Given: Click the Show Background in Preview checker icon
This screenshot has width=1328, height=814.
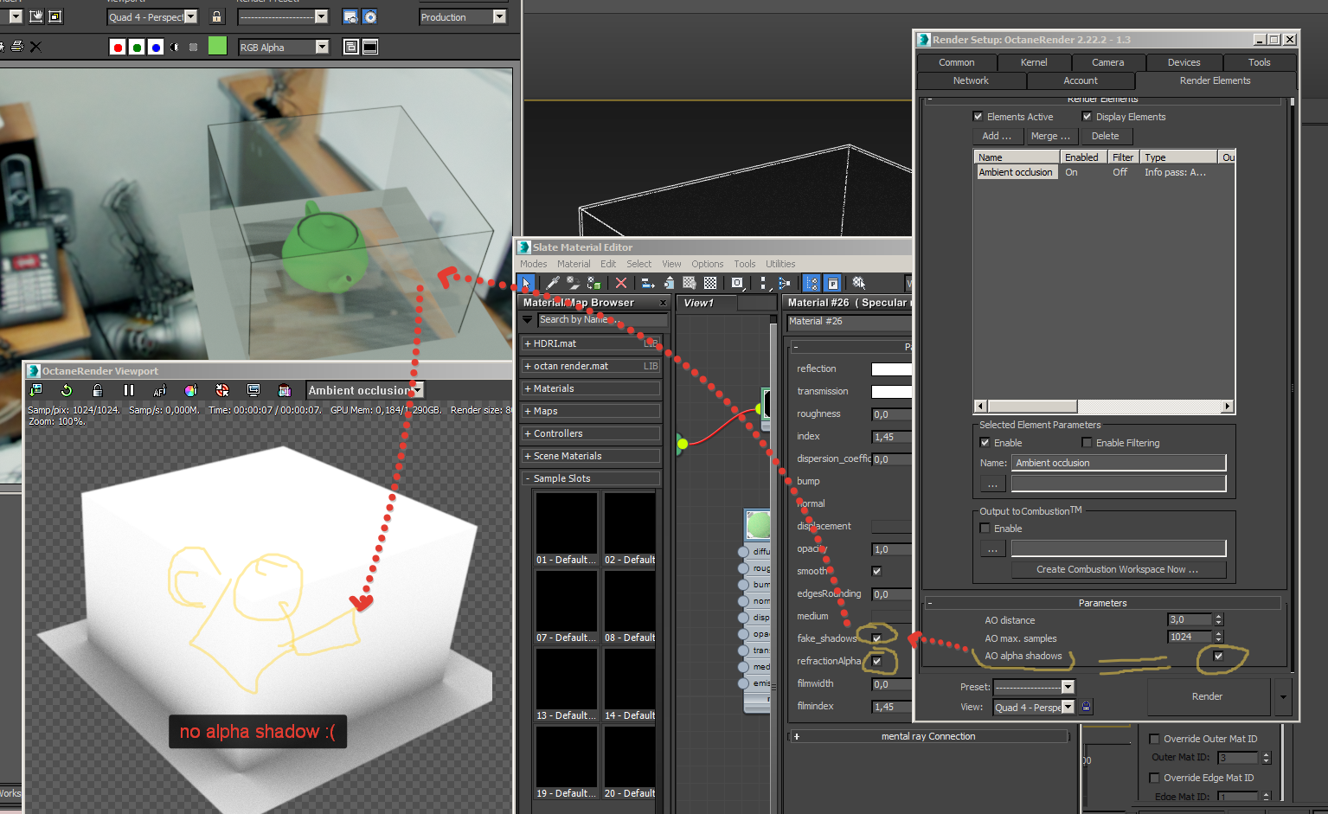Looking at the screenshot, I should coord(710,283).
